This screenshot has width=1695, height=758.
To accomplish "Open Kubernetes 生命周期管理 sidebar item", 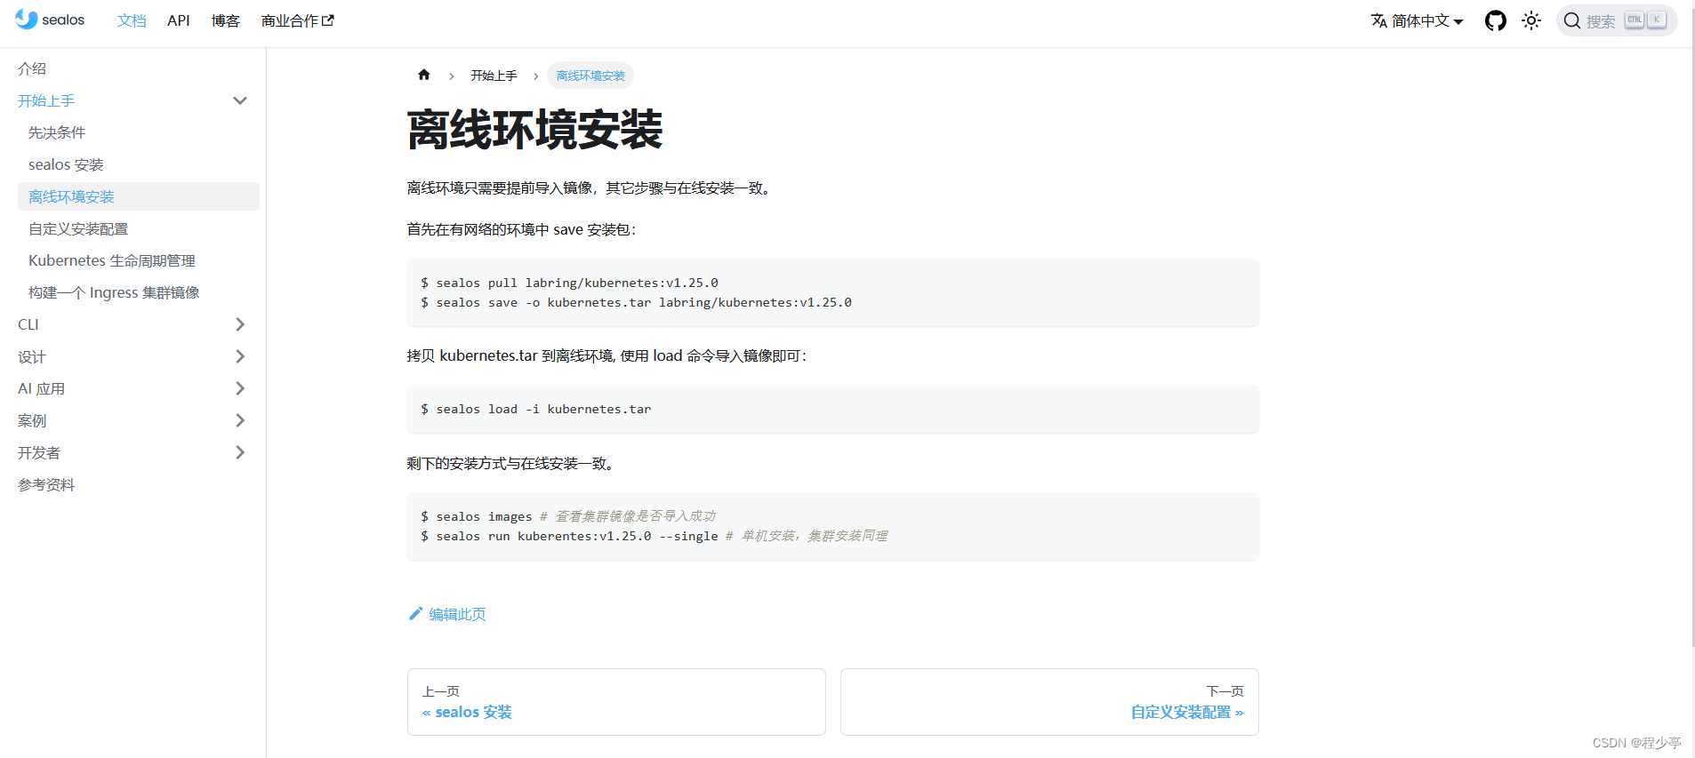I will pyautogui.click(x=112, y=260).
